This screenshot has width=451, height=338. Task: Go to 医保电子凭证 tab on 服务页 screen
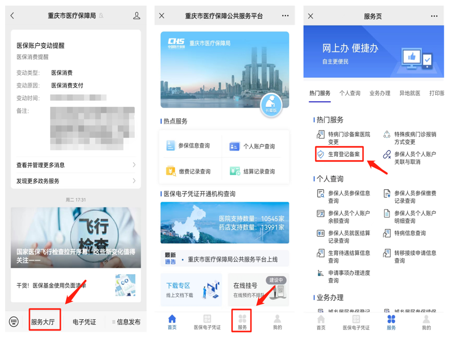click(x=356, y=322)
